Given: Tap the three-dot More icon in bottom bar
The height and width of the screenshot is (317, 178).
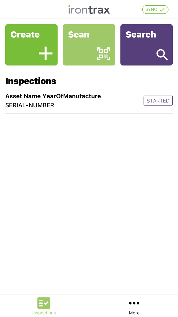Looking at the screenshot, I should (x=134, y=303).
